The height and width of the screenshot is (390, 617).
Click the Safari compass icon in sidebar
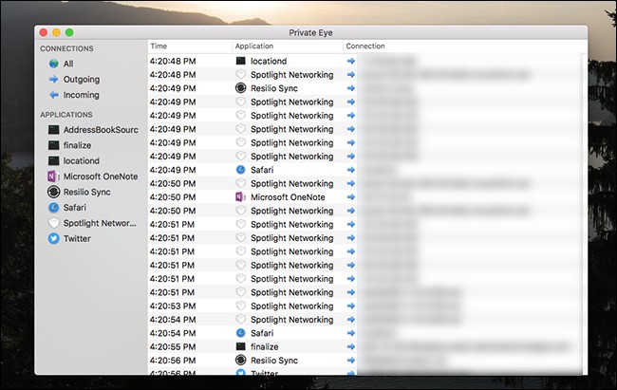coord(53,208)
